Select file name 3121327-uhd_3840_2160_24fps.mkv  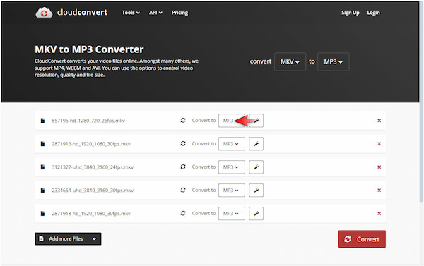(93, 167)
